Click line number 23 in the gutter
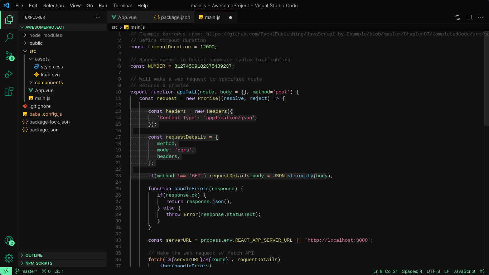 pos(118,176)
